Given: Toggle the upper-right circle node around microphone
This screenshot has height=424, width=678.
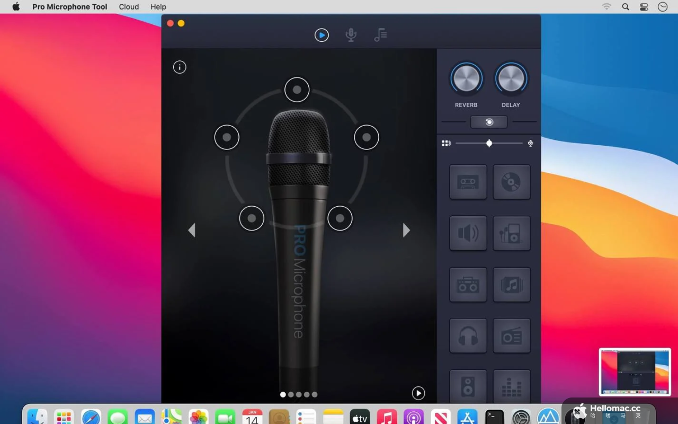Looking at the screenshot, I should click(367, 137).
